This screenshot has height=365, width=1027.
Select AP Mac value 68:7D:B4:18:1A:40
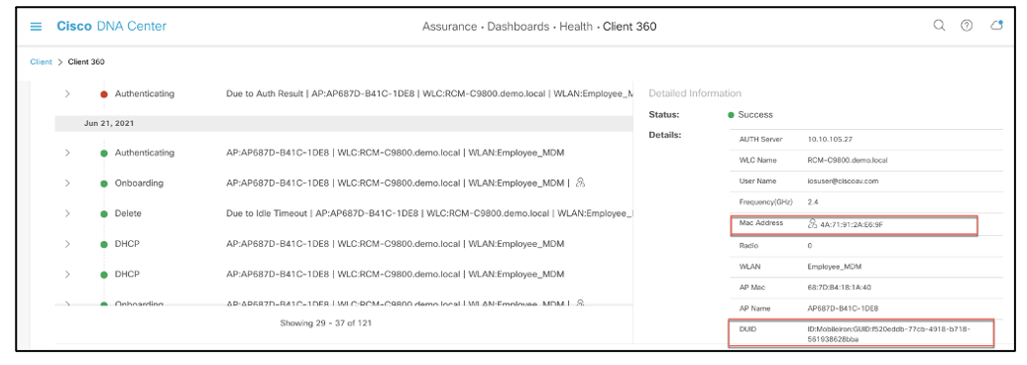[840, 288]
